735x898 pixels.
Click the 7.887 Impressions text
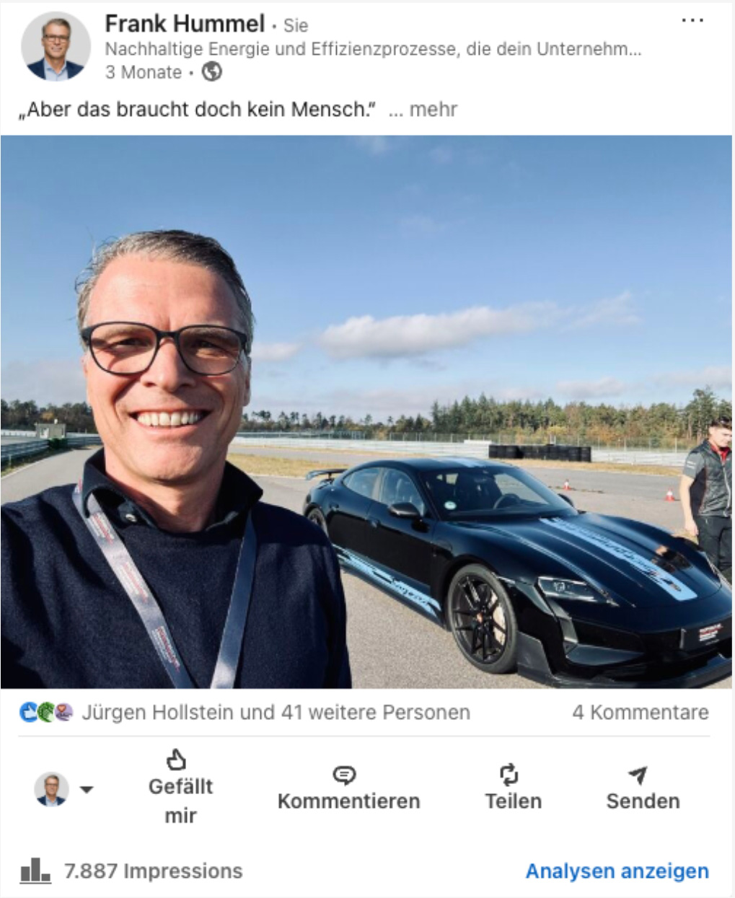coord(154,871)
